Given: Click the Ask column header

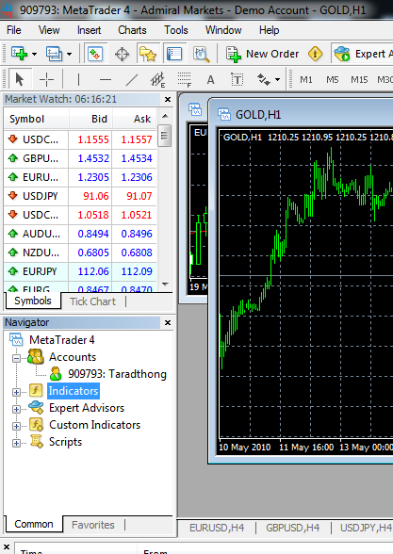Looking at the screenshot, I should click(134, 119).
